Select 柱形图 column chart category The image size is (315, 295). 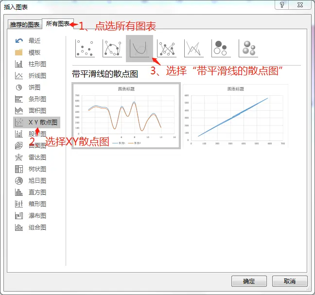(31, 64)
